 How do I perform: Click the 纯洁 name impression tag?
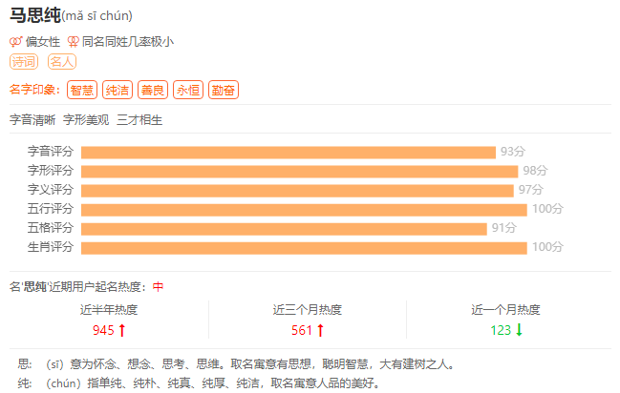[117, 90]
